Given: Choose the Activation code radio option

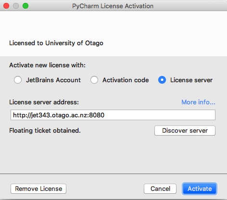Looking at the screenshot, I should (94, 80).
